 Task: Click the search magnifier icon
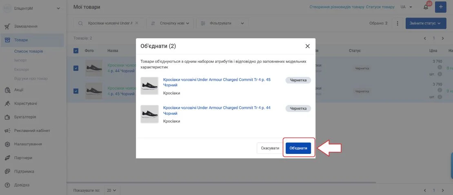coord(81,23)
